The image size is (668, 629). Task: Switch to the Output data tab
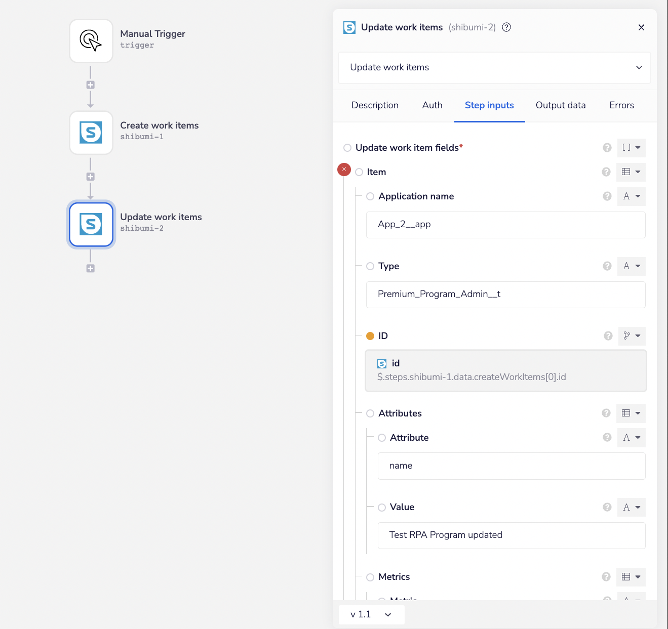561,105
